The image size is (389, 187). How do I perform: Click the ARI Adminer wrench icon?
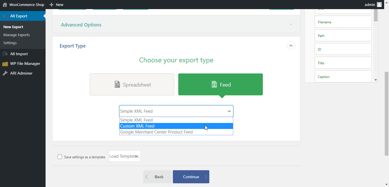click(x=5, y=73)
